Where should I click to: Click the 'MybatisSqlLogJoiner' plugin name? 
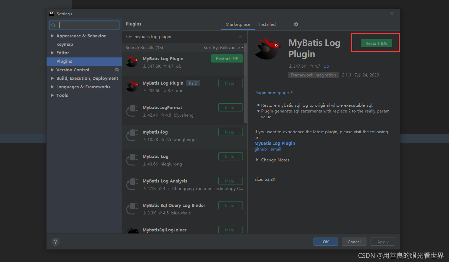pos(165,230)
